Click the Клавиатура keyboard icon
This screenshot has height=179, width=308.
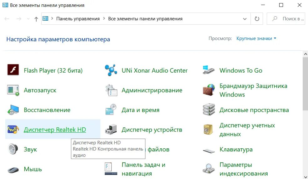209,151
